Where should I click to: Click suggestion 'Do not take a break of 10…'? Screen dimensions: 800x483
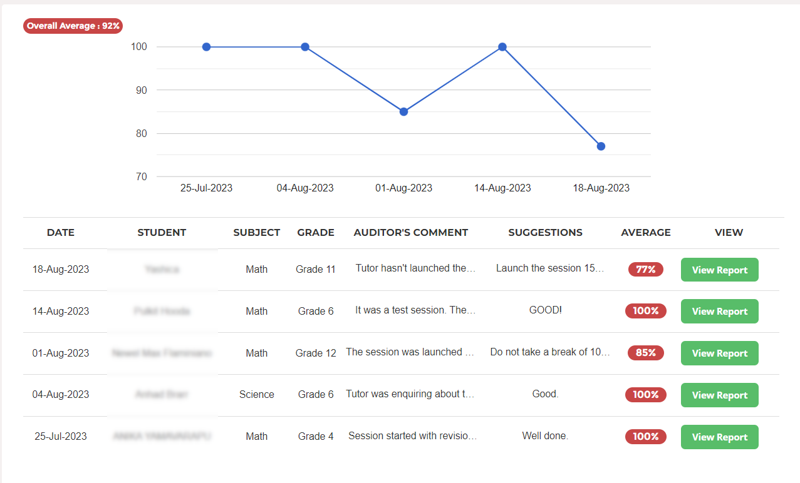pos(549,352)
